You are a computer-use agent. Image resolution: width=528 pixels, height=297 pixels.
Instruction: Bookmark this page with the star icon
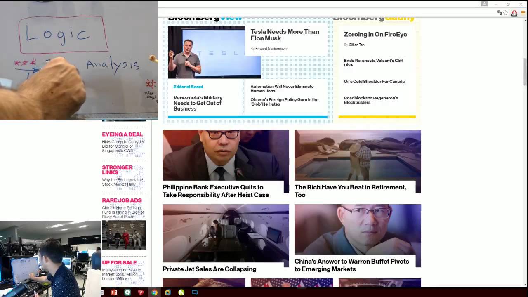506,13
